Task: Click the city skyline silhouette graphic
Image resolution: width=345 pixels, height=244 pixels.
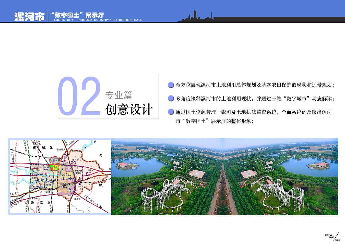Action: (x=197, y=18)
